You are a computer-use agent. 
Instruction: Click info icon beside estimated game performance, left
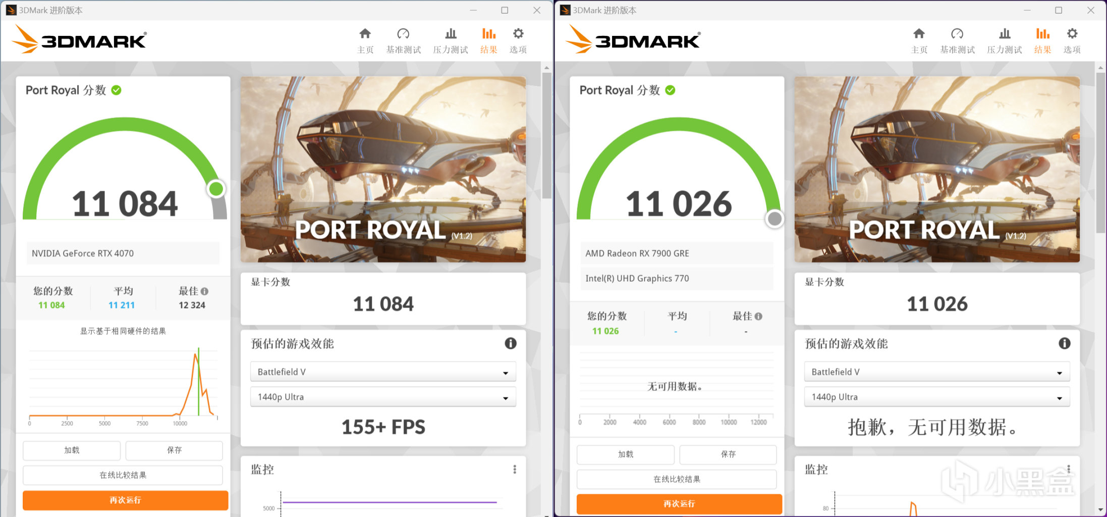(511, 343)
